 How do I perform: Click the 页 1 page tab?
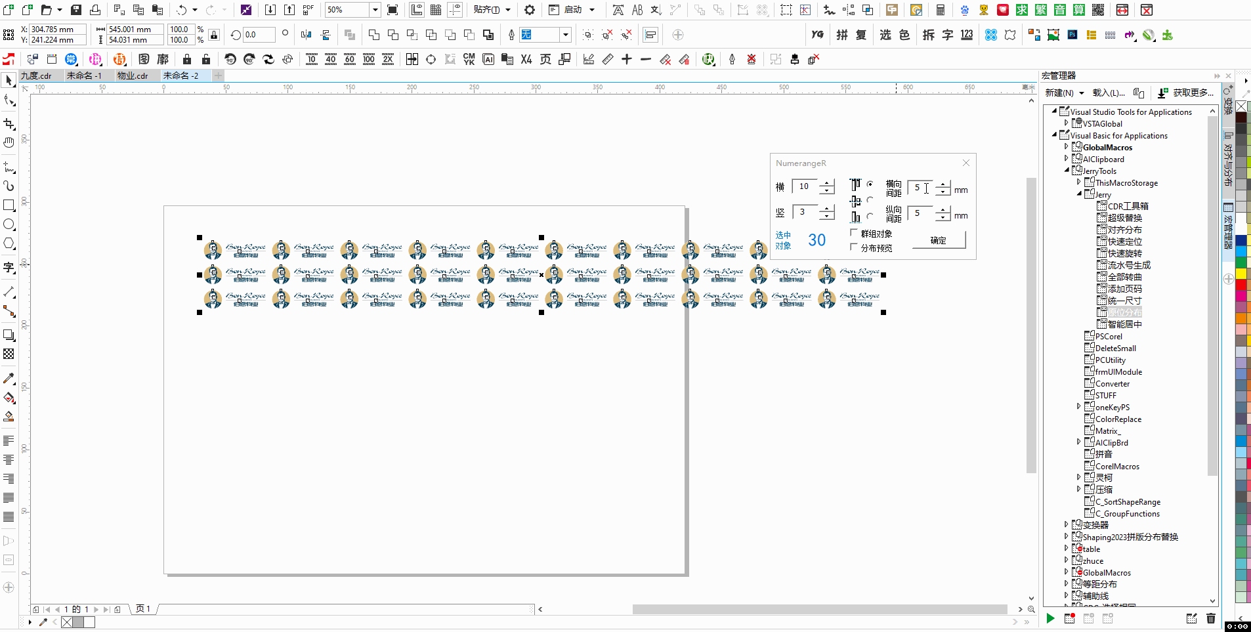coord(143,609)
